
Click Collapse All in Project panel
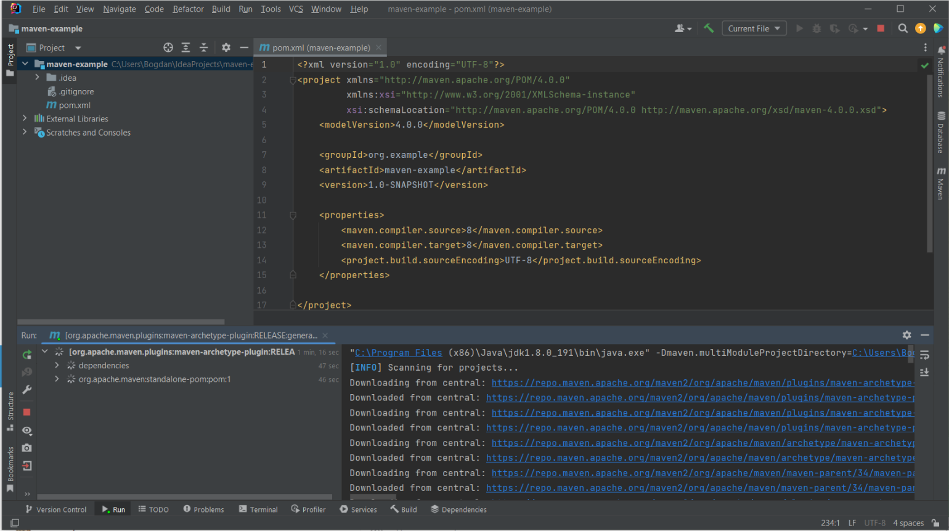203,47
